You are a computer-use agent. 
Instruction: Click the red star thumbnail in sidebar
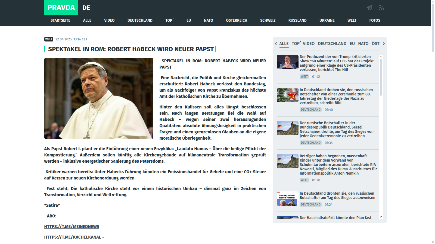(287, 95)
